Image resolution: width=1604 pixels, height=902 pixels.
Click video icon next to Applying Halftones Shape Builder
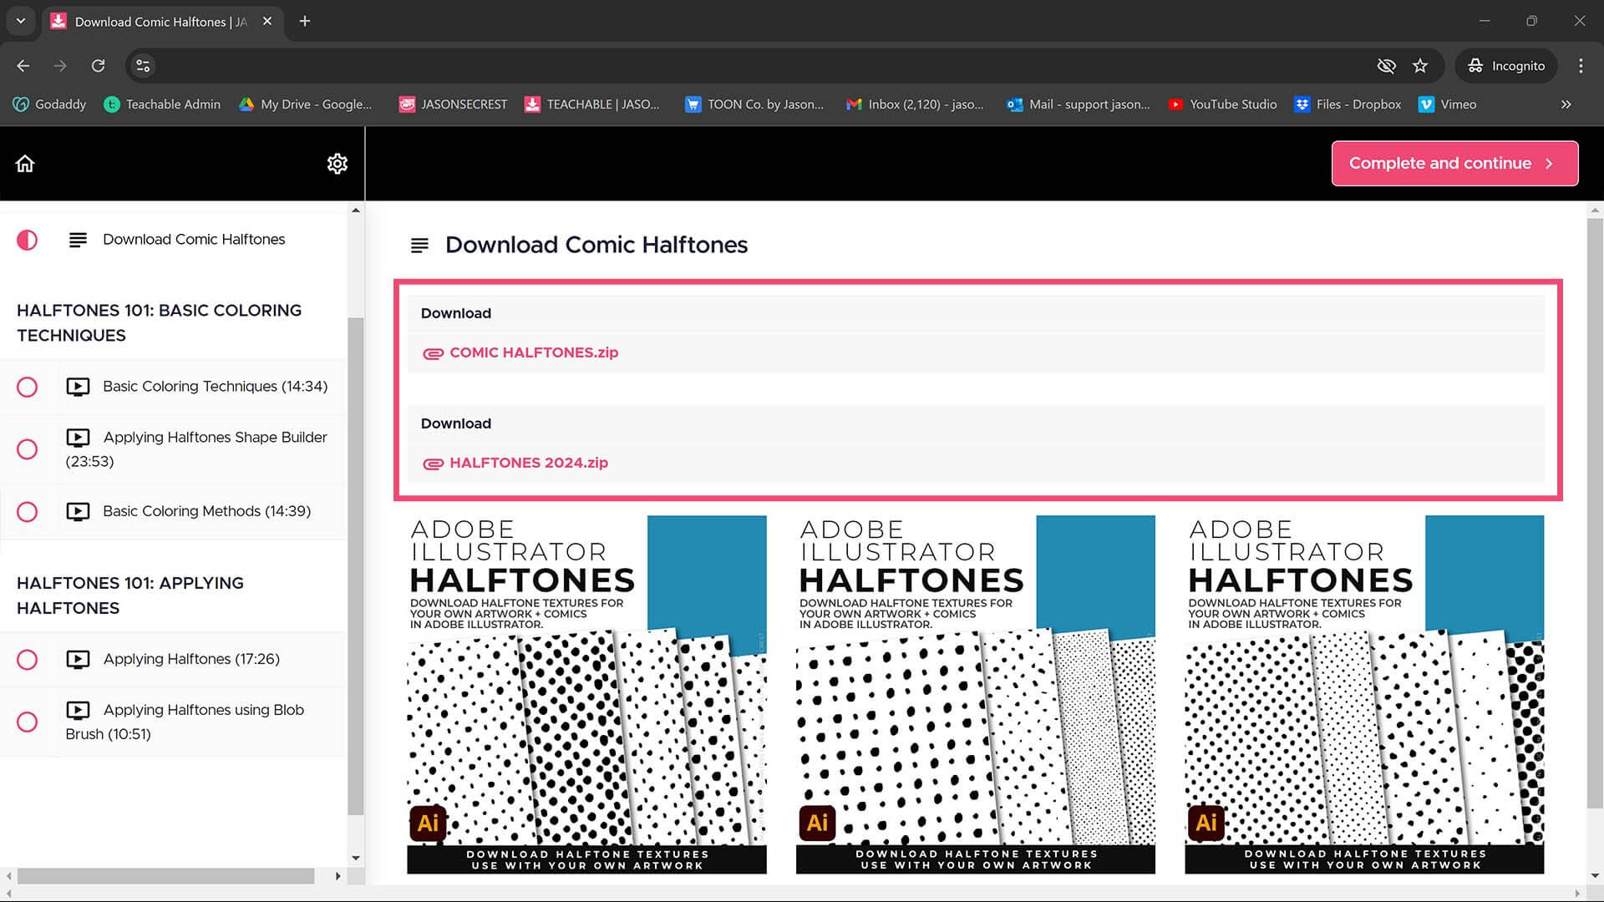(x=78, y=438)
